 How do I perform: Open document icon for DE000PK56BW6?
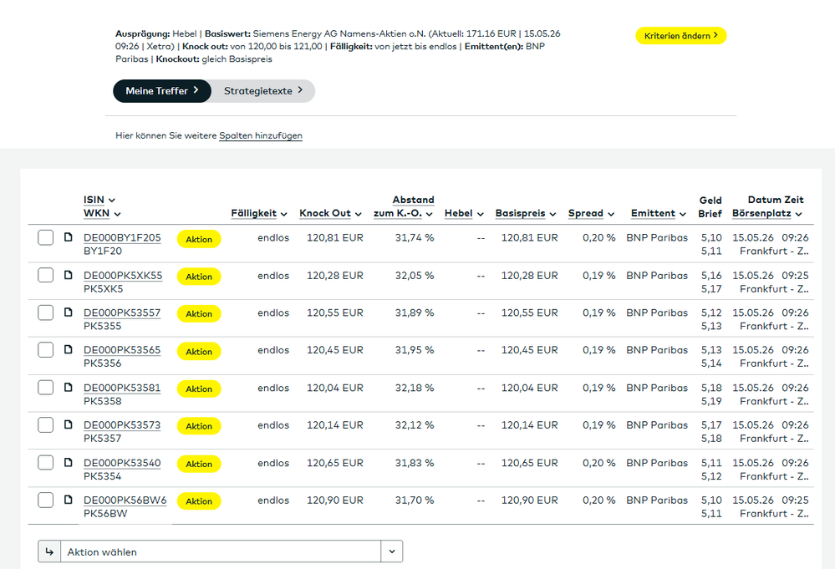coord(69,500)
